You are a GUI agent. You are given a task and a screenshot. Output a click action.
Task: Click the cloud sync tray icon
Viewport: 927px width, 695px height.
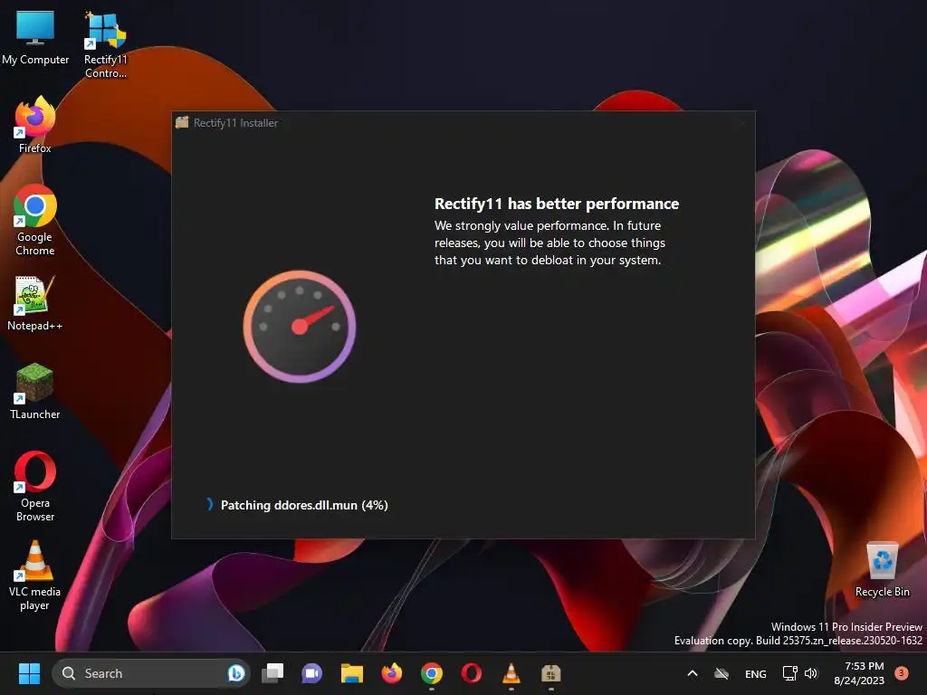click(x=722, y=673)
